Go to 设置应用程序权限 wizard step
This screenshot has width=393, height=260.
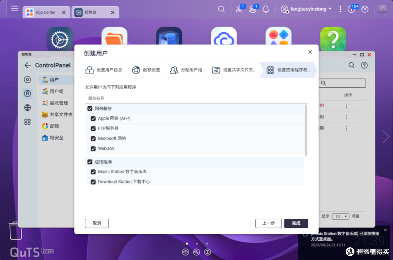pos(289,70)
